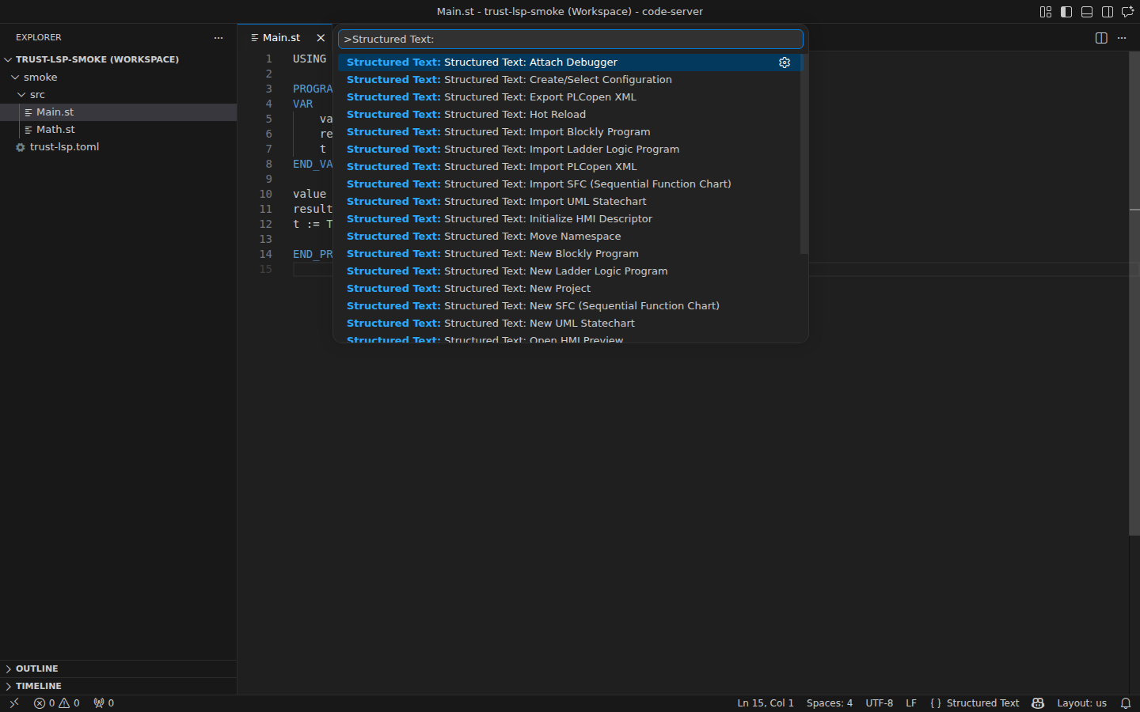Select the UTF-8 encoding in status bar

pos(879,703)
